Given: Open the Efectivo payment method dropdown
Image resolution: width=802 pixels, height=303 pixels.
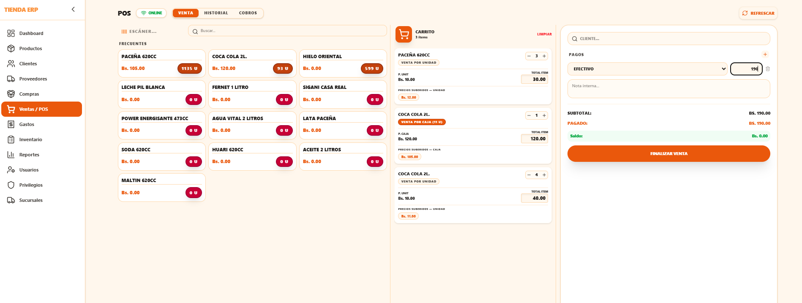Looking at the screenshot, I should click(x=647, y=69).
